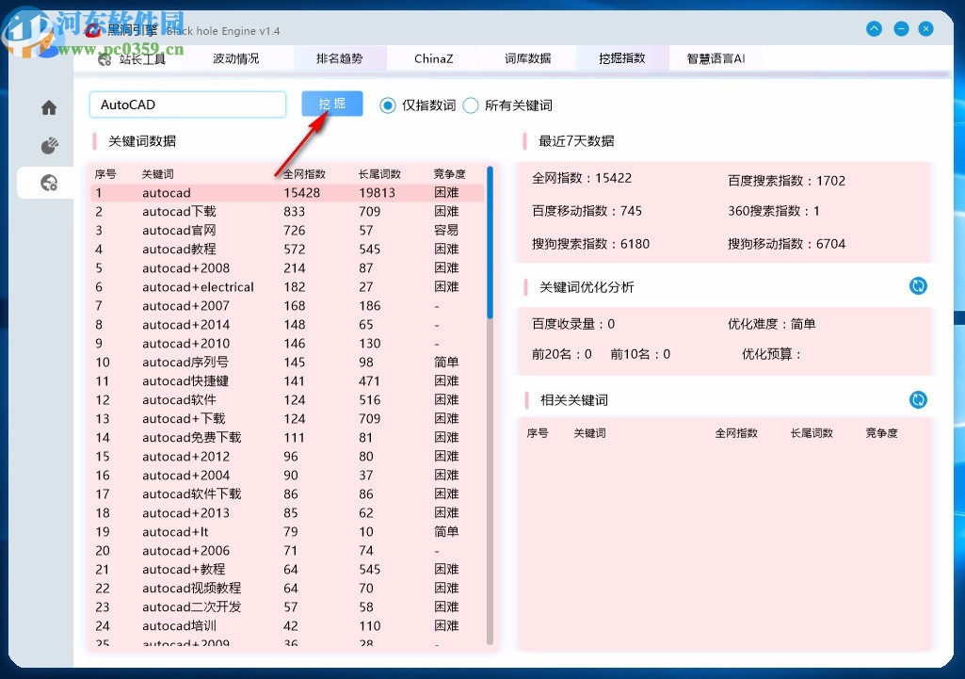Image resolution: width=965 pixels, height=679 pixels.
Task: Click the up-arrow window button
Action: 874,28
